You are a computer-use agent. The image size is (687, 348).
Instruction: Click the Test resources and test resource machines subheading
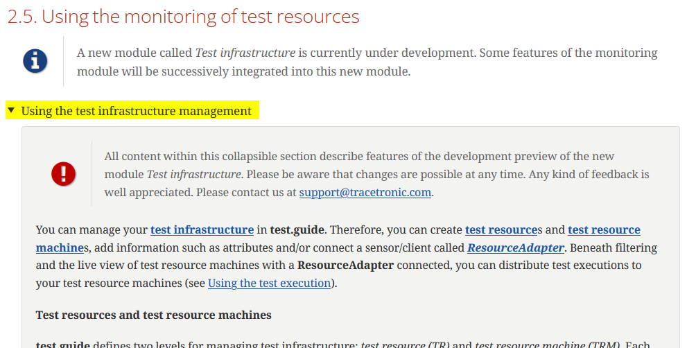pos(154,315)
